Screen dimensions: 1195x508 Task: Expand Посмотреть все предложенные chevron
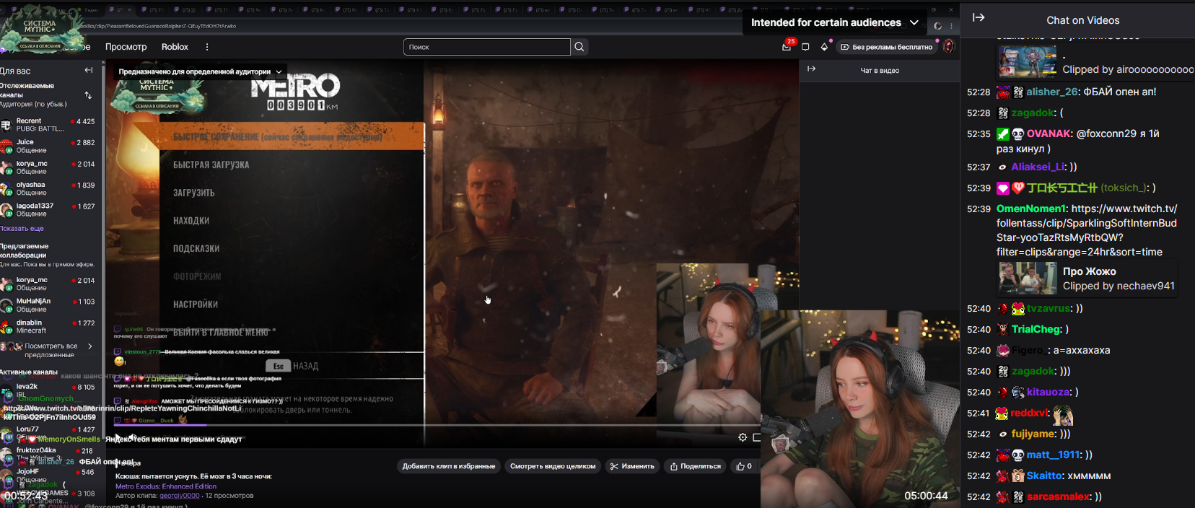tap(90, 346)
